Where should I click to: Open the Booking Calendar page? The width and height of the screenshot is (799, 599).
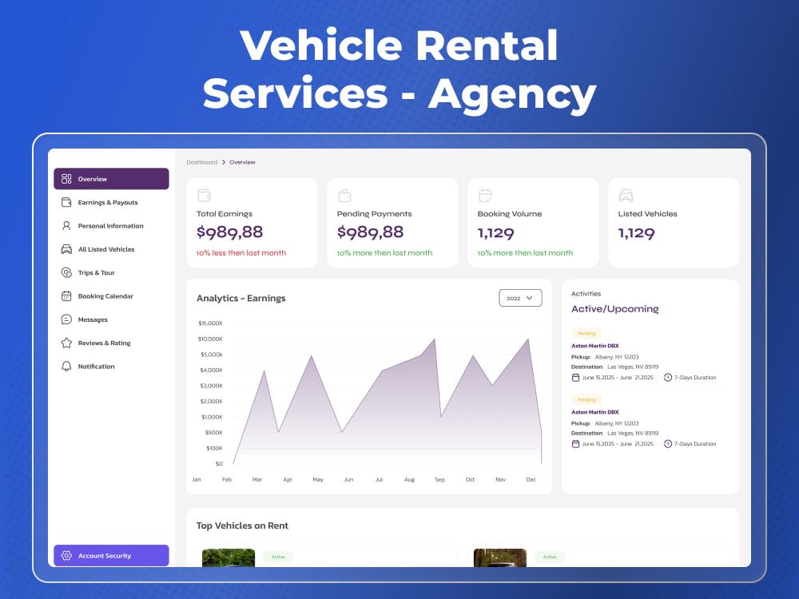click(111, 296)
